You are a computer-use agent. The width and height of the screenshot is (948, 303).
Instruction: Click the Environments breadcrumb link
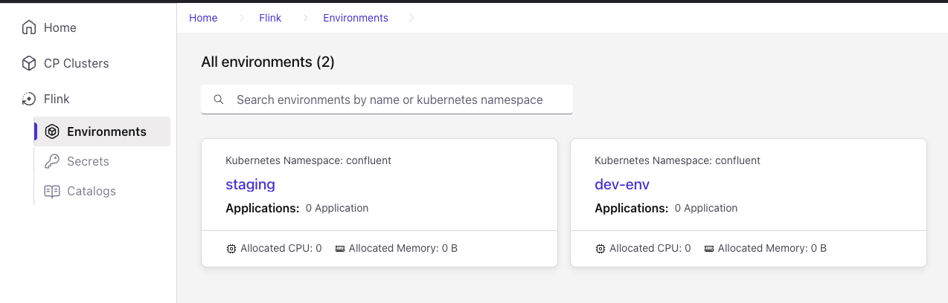tap(355, 18)
